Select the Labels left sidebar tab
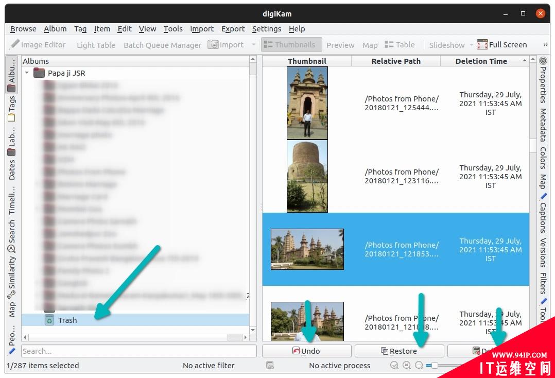 pos(12,141)
